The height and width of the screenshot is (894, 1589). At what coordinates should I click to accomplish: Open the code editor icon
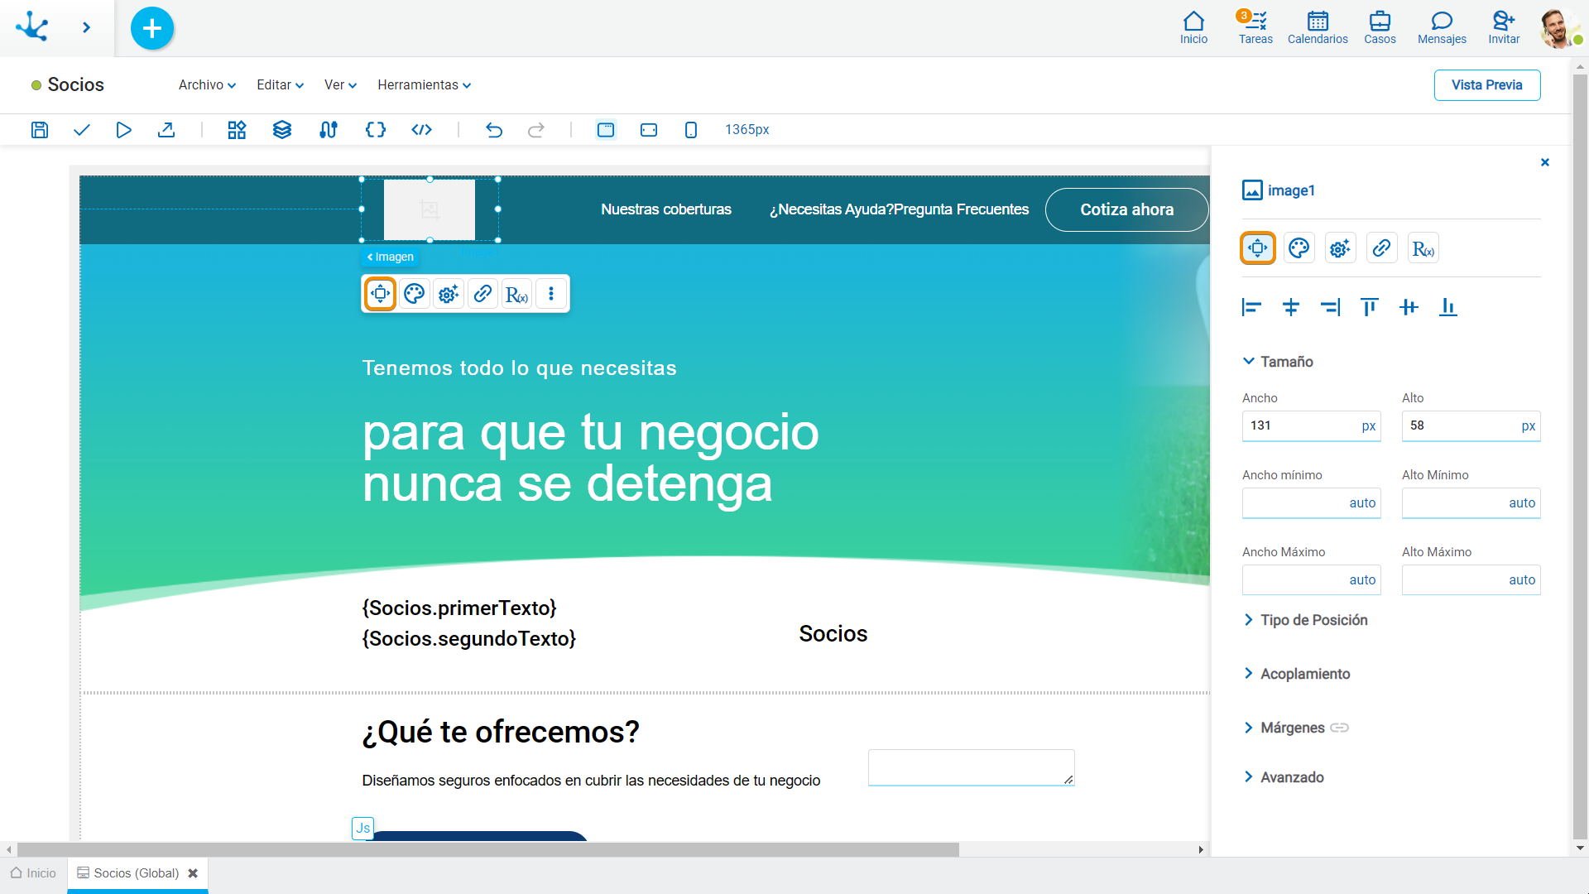(422, 130)
